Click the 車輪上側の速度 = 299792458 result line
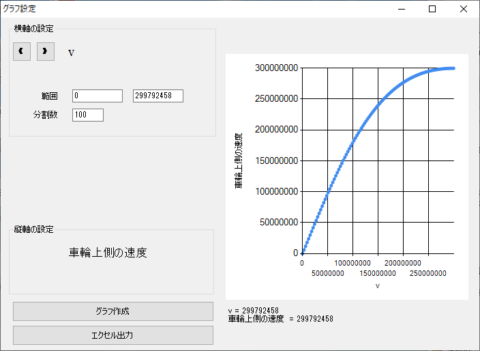 (280, 319)
